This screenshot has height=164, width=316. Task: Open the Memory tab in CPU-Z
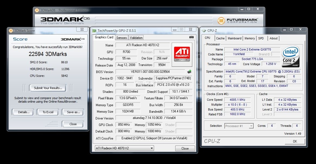pyautogui.click(x=250, y=38)
